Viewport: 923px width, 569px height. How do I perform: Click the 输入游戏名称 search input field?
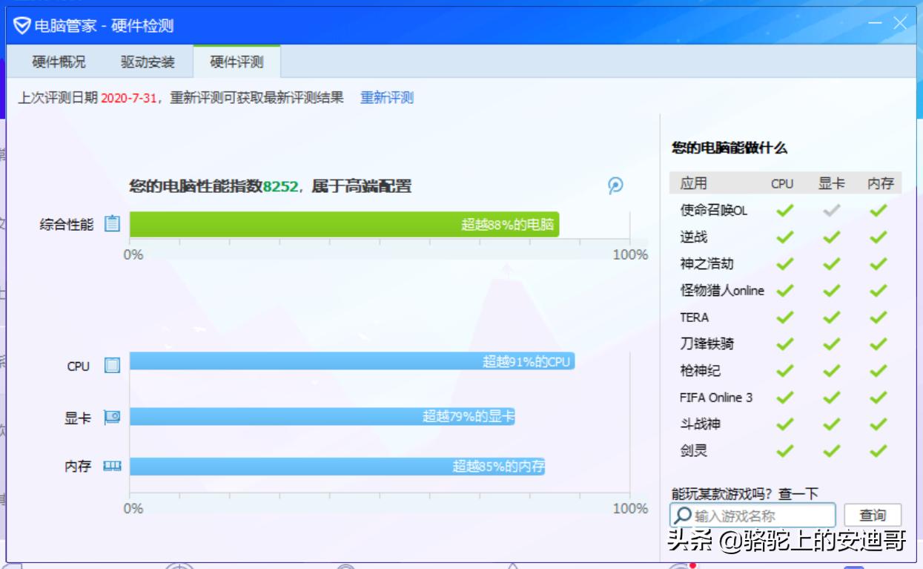[756, 515]
